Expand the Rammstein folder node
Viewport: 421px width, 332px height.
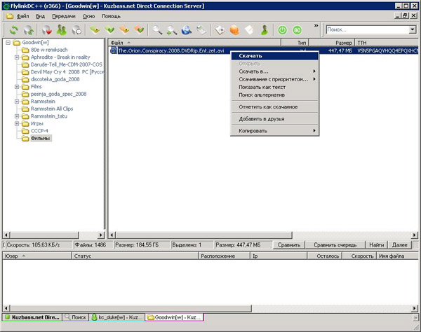pyautogui.click(x=17, y=102)
